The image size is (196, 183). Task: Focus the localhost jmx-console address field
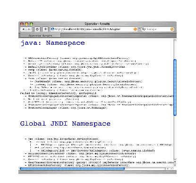click(94, 29)
